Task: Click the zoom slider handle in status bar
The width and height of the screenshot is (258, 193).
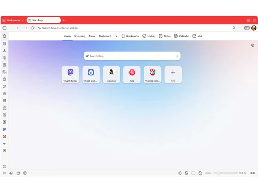Action: coord(218,173)
